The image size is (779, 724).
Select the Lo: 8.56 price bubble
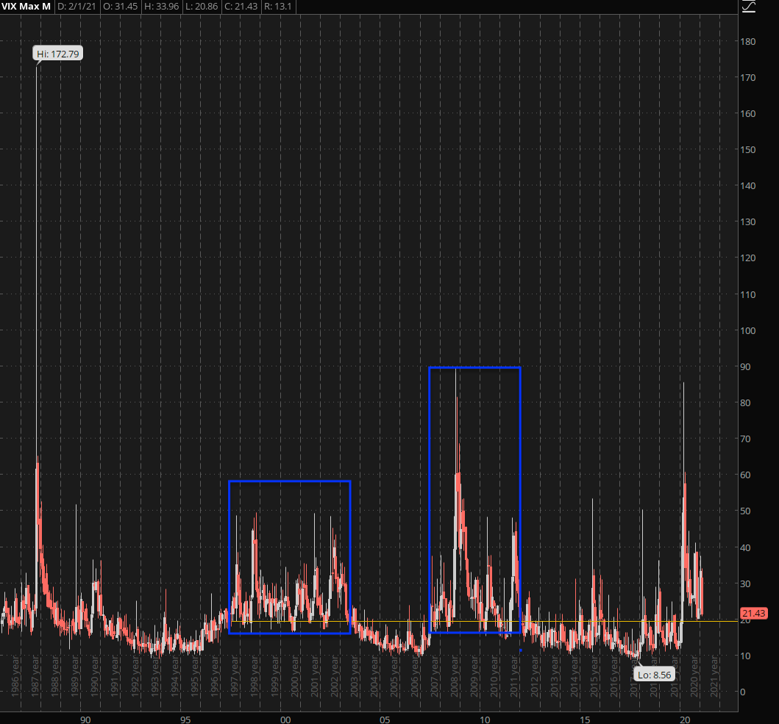(x=655, y=674)
